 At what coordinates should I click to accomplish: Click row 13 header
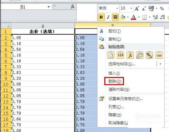(6, 101)
